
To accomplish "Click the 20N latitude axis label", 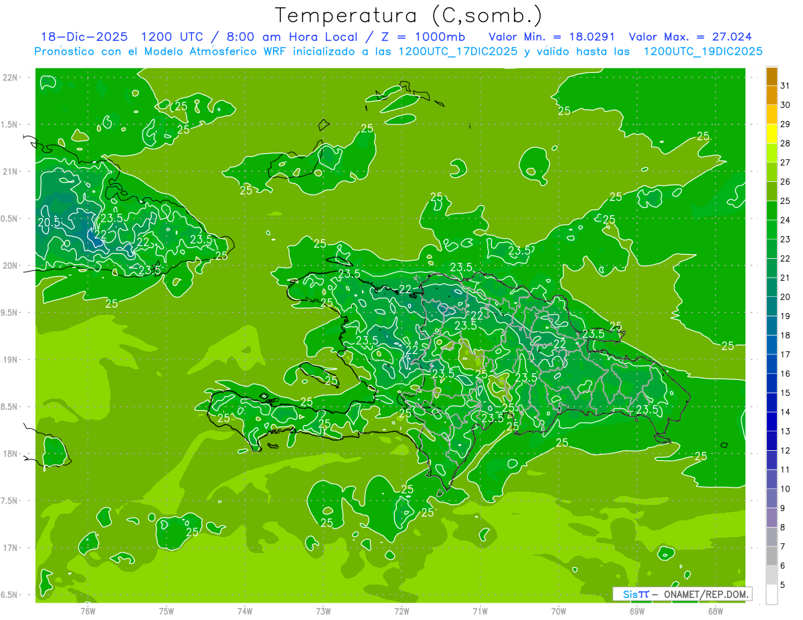I will (x=11, y=266).
